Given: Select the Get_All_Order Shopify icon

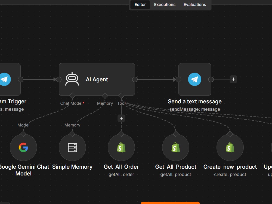Looking at the screenshot, I should [x=121, y=147].
